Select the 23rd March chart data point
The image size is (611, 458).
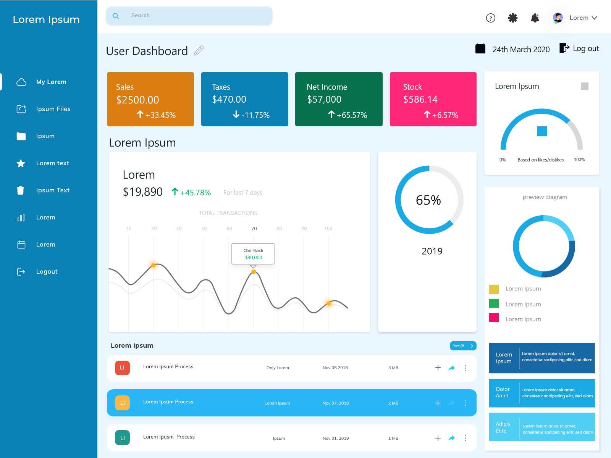coord(254,272)
